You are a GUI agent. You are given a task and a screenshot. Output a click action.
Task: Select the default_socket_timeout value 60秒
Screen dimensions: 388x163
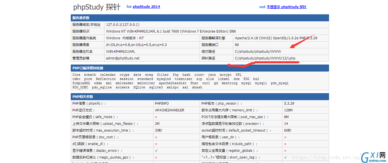(x=288, y=130)
